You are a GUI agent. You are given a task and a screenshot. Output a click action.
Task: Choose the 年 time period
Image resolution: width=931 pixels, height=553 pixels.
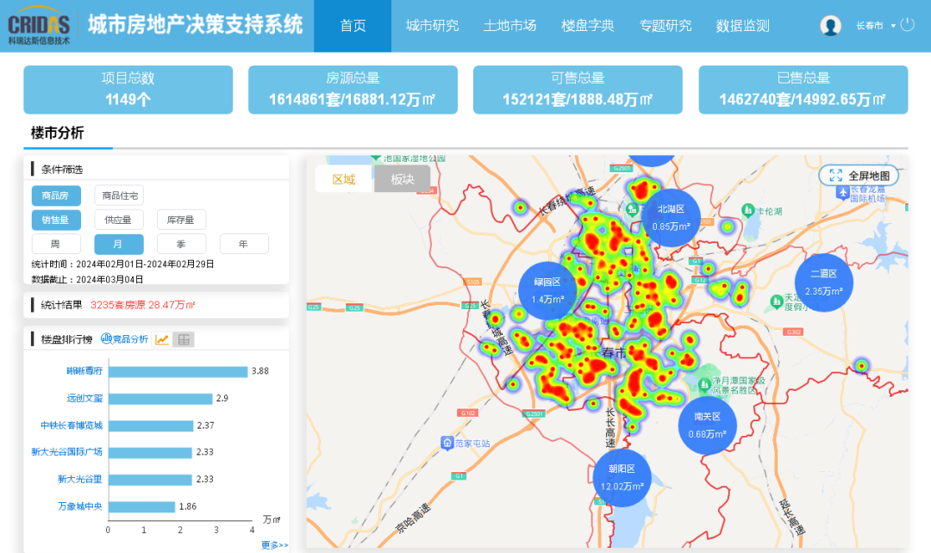click(244, 244)
